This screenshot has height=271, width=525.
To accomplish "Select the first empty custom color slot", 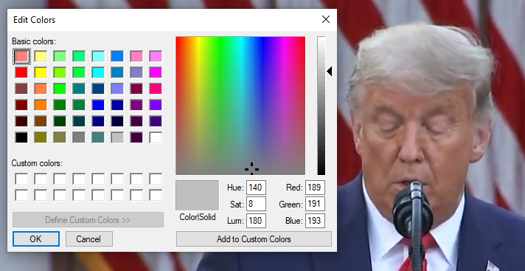I will [x=21, y=179].
